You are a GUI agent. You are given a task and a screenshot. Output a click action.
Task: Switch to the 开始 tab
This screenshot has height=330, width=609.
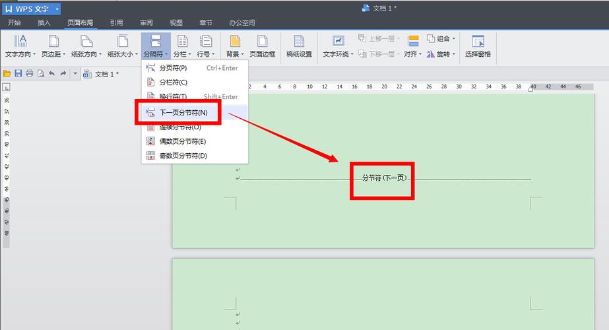(15, 22)
